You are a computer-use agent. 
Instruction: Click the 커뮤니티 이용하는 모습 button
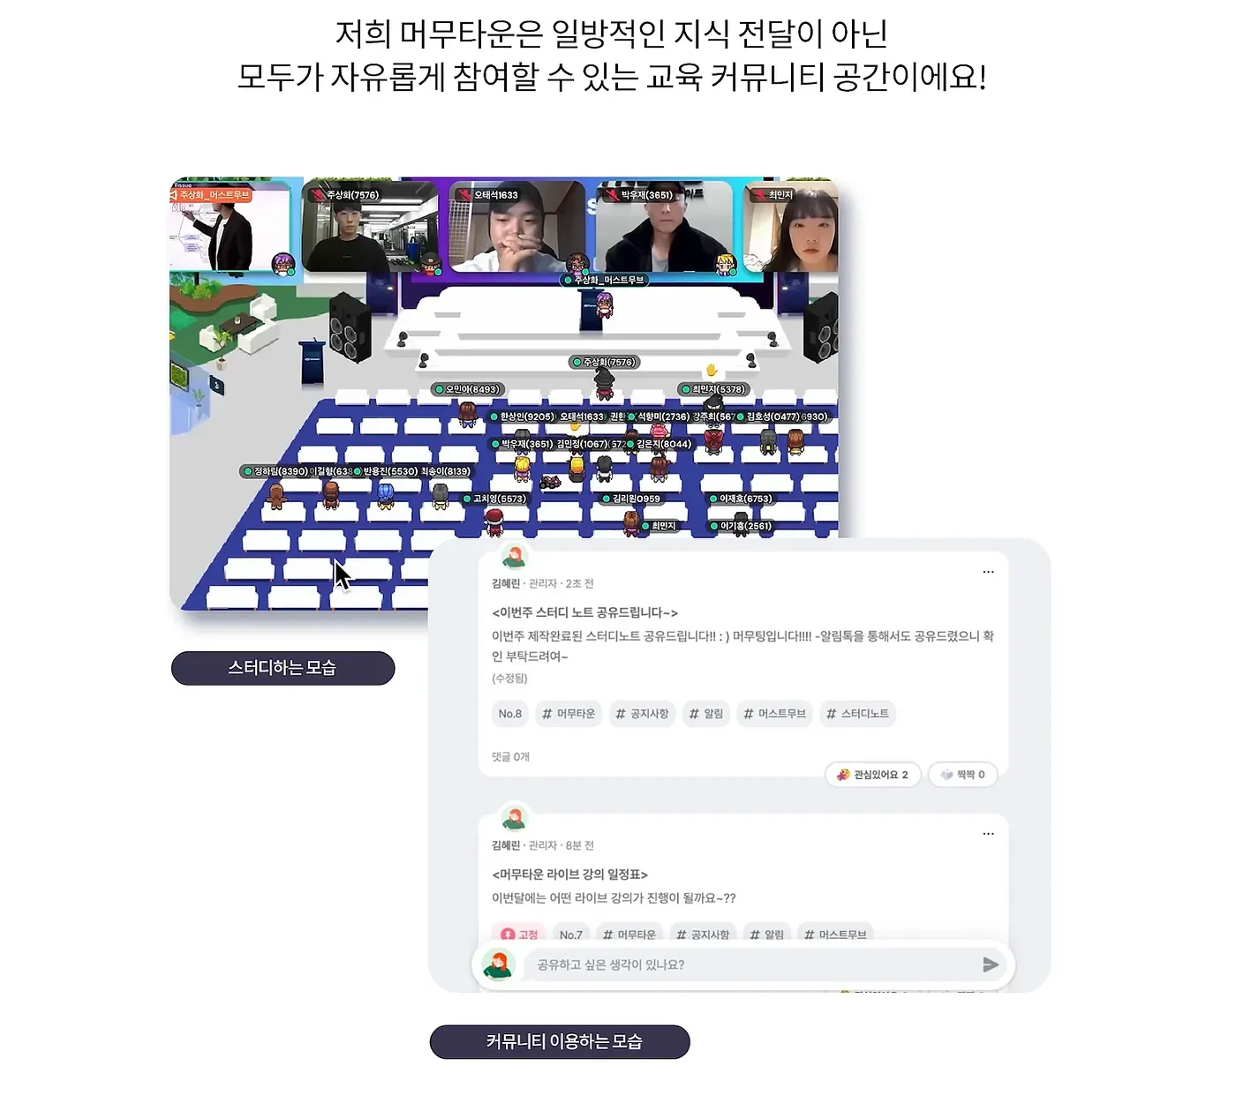click(560, 1042)
